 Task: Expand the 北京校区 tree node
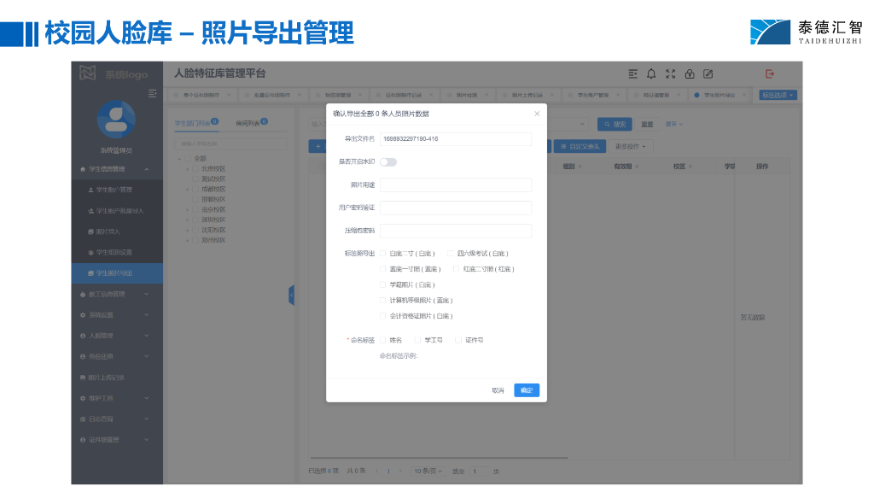click(x=187, y=168)
